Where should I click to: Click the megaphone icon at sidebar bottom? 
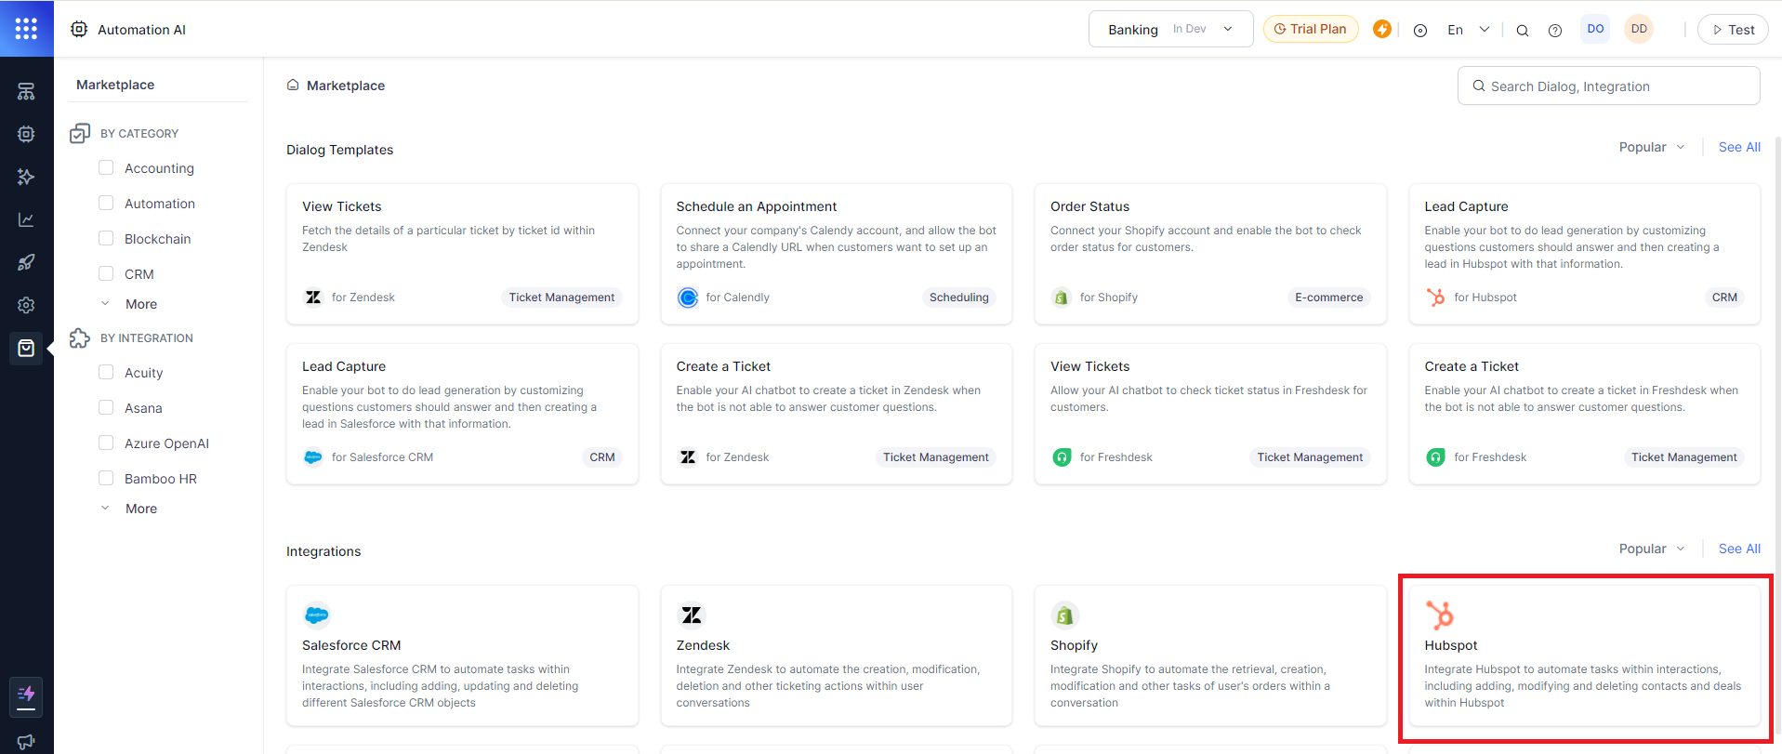[26, 741]
